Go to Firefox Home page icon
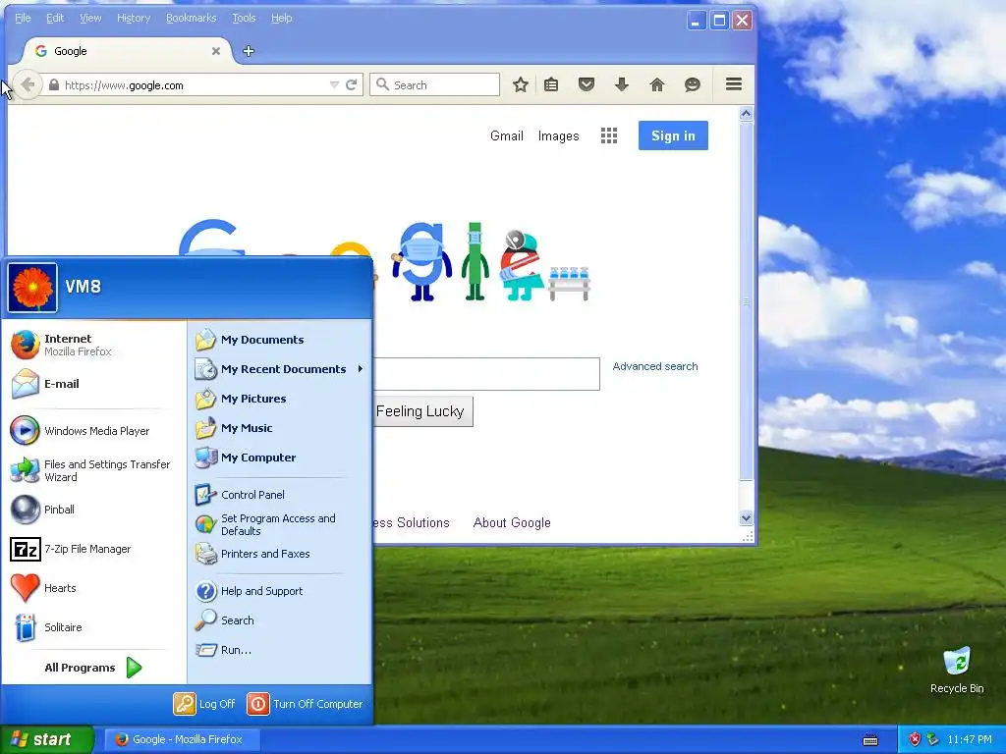Screen dimensions: 1006x754 pyautogui.click(x=657, y=84)
